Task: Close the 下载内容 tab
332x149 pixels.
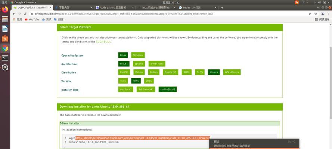Action: pyautogui.click(x=91, y=7)
